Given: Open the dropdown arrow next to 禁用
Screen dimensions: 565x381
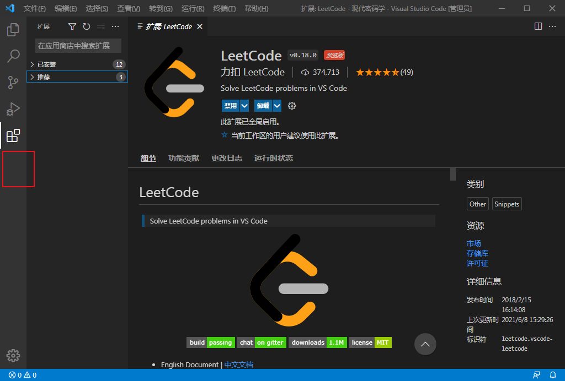Looking at the screenshot, I should 244,106.
